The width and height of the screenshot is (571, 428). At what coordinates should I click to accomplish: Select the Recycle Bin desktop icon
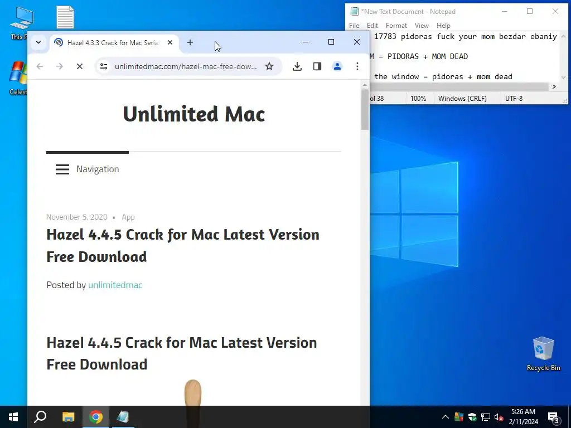pyautogui.click(x=543, y=354)
